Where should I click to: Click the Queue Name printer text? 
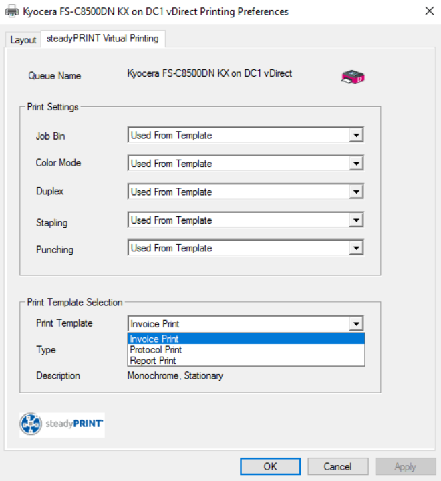[x=210, y=73]
